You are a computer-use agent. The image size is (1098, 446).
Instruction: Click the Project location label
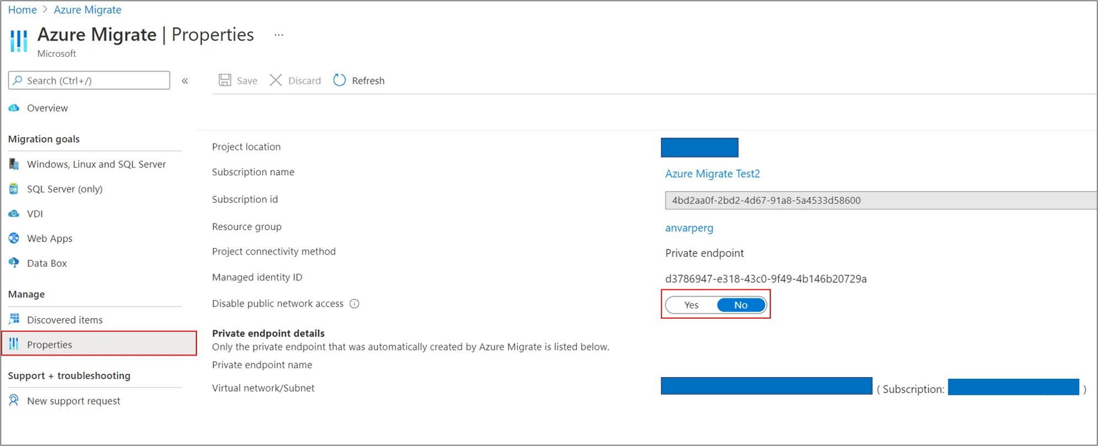point(246,147)
